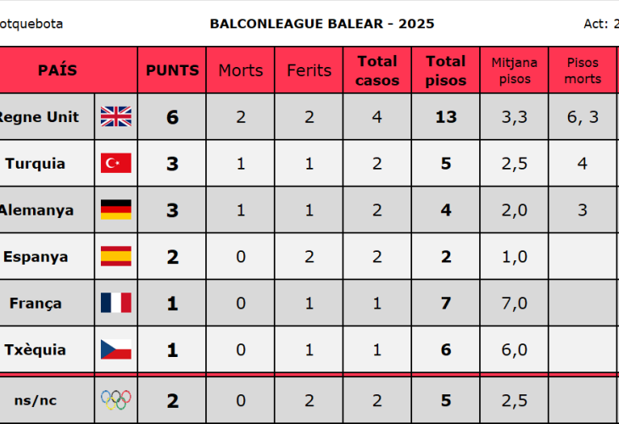The height and width of the screenshot is (424, 619).
Task: Select the PUNTS column header
Action: [x=172, y=70]
